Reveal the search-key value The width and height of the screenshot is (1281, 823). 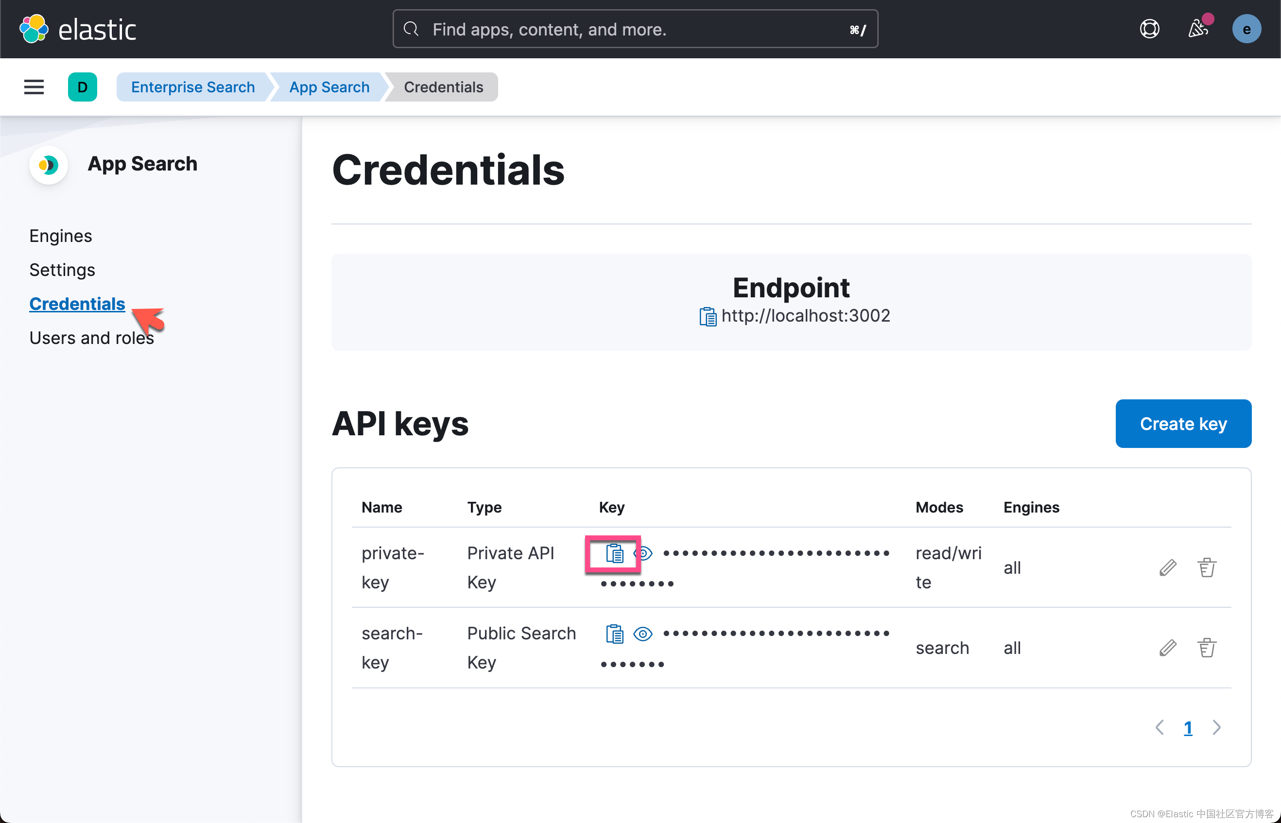coord(643,634)
